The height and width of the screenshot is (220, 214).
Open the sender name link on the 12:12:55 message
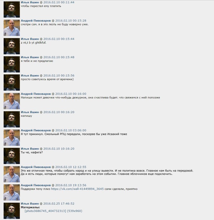36,167
